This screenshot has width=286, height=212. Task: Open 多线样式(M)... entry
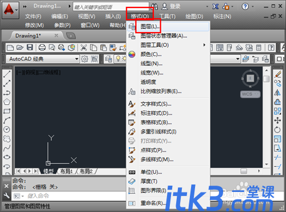(168, 159)
